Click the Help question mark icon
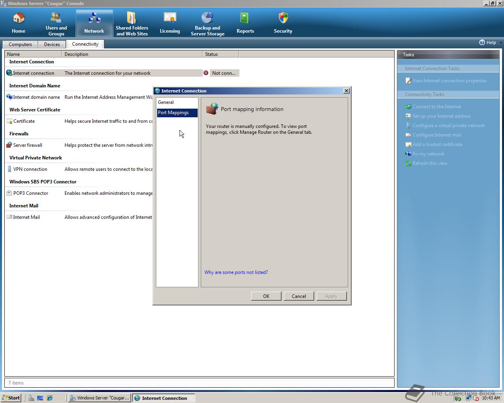The width and height of the screenshot is (504, 403). pos(482,43)
